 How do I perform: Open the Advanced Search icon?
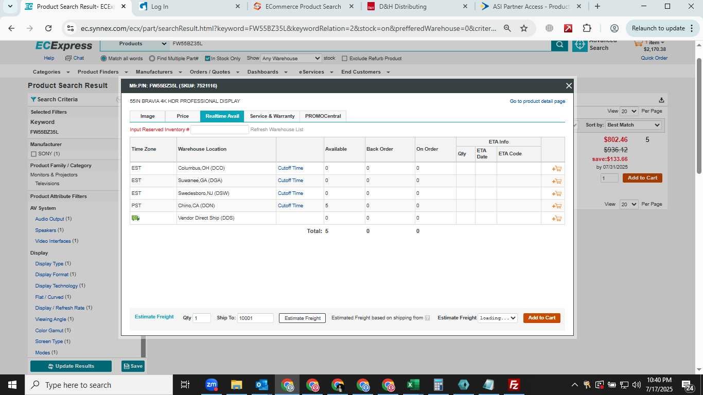[x=580, y=45]
